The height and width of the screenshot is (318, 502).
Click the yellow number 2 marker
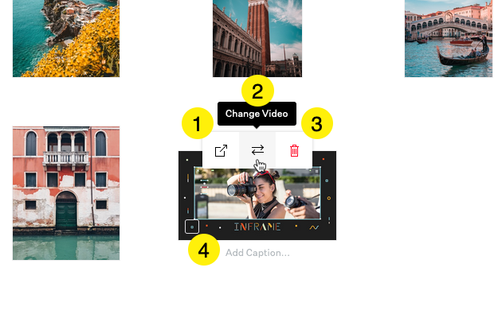coord(257,91)
